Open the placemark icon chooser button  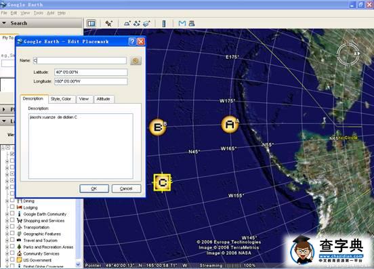pos(136,61)
